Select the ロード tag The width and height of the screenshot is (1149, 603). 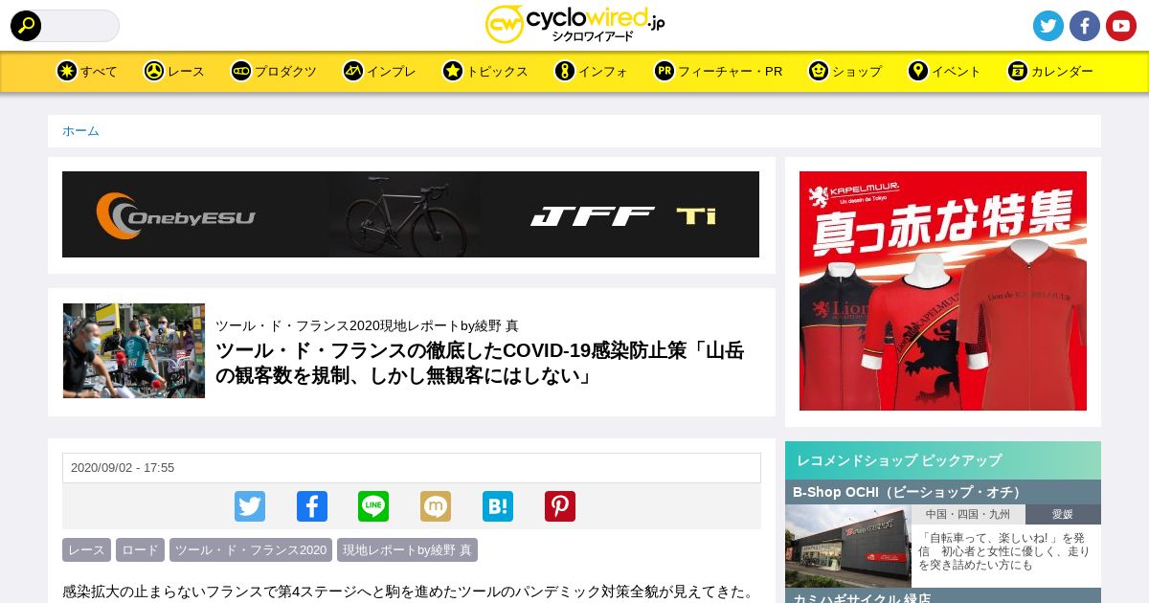coord(140,550)
